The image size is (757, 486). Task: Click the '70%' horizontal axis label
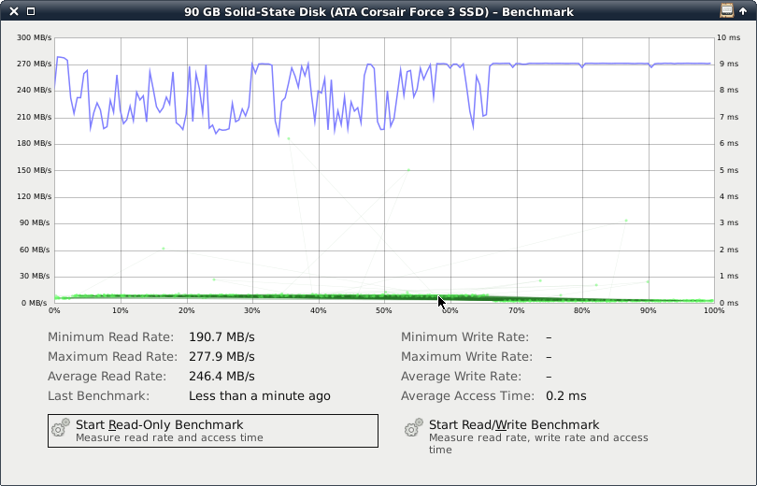click(x=516, y=311)
